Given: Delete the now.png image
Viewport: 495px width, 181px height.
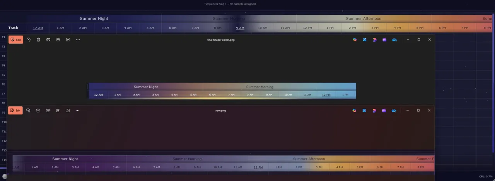Looking at the screenshot, I should coord(38,110).
